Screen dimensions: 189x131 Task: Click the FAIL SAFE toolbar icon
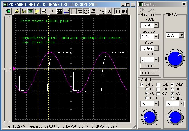click(x=93, y=11)
